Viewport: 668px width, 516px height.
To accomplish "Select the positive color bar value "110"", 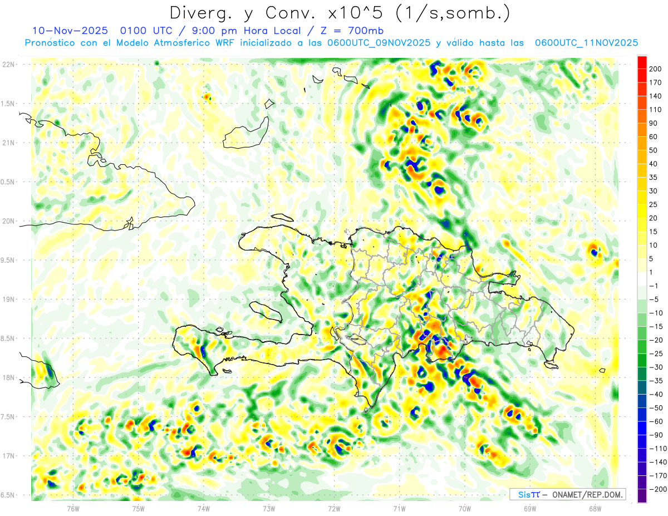I will pos(656,110).
